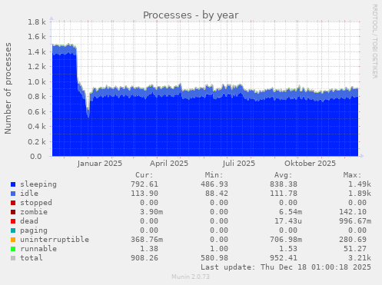Click the total minimum value 580.98
The height and width of the screenshot is (285, 382).
click(x=214, y=258)
